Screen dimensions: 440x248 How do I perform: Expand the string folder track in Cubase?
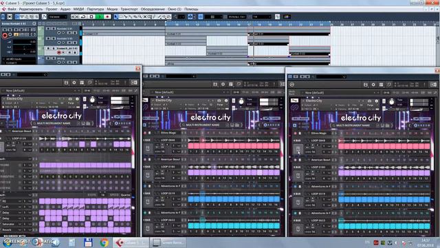pyautogui.click(x=39, y=59)
